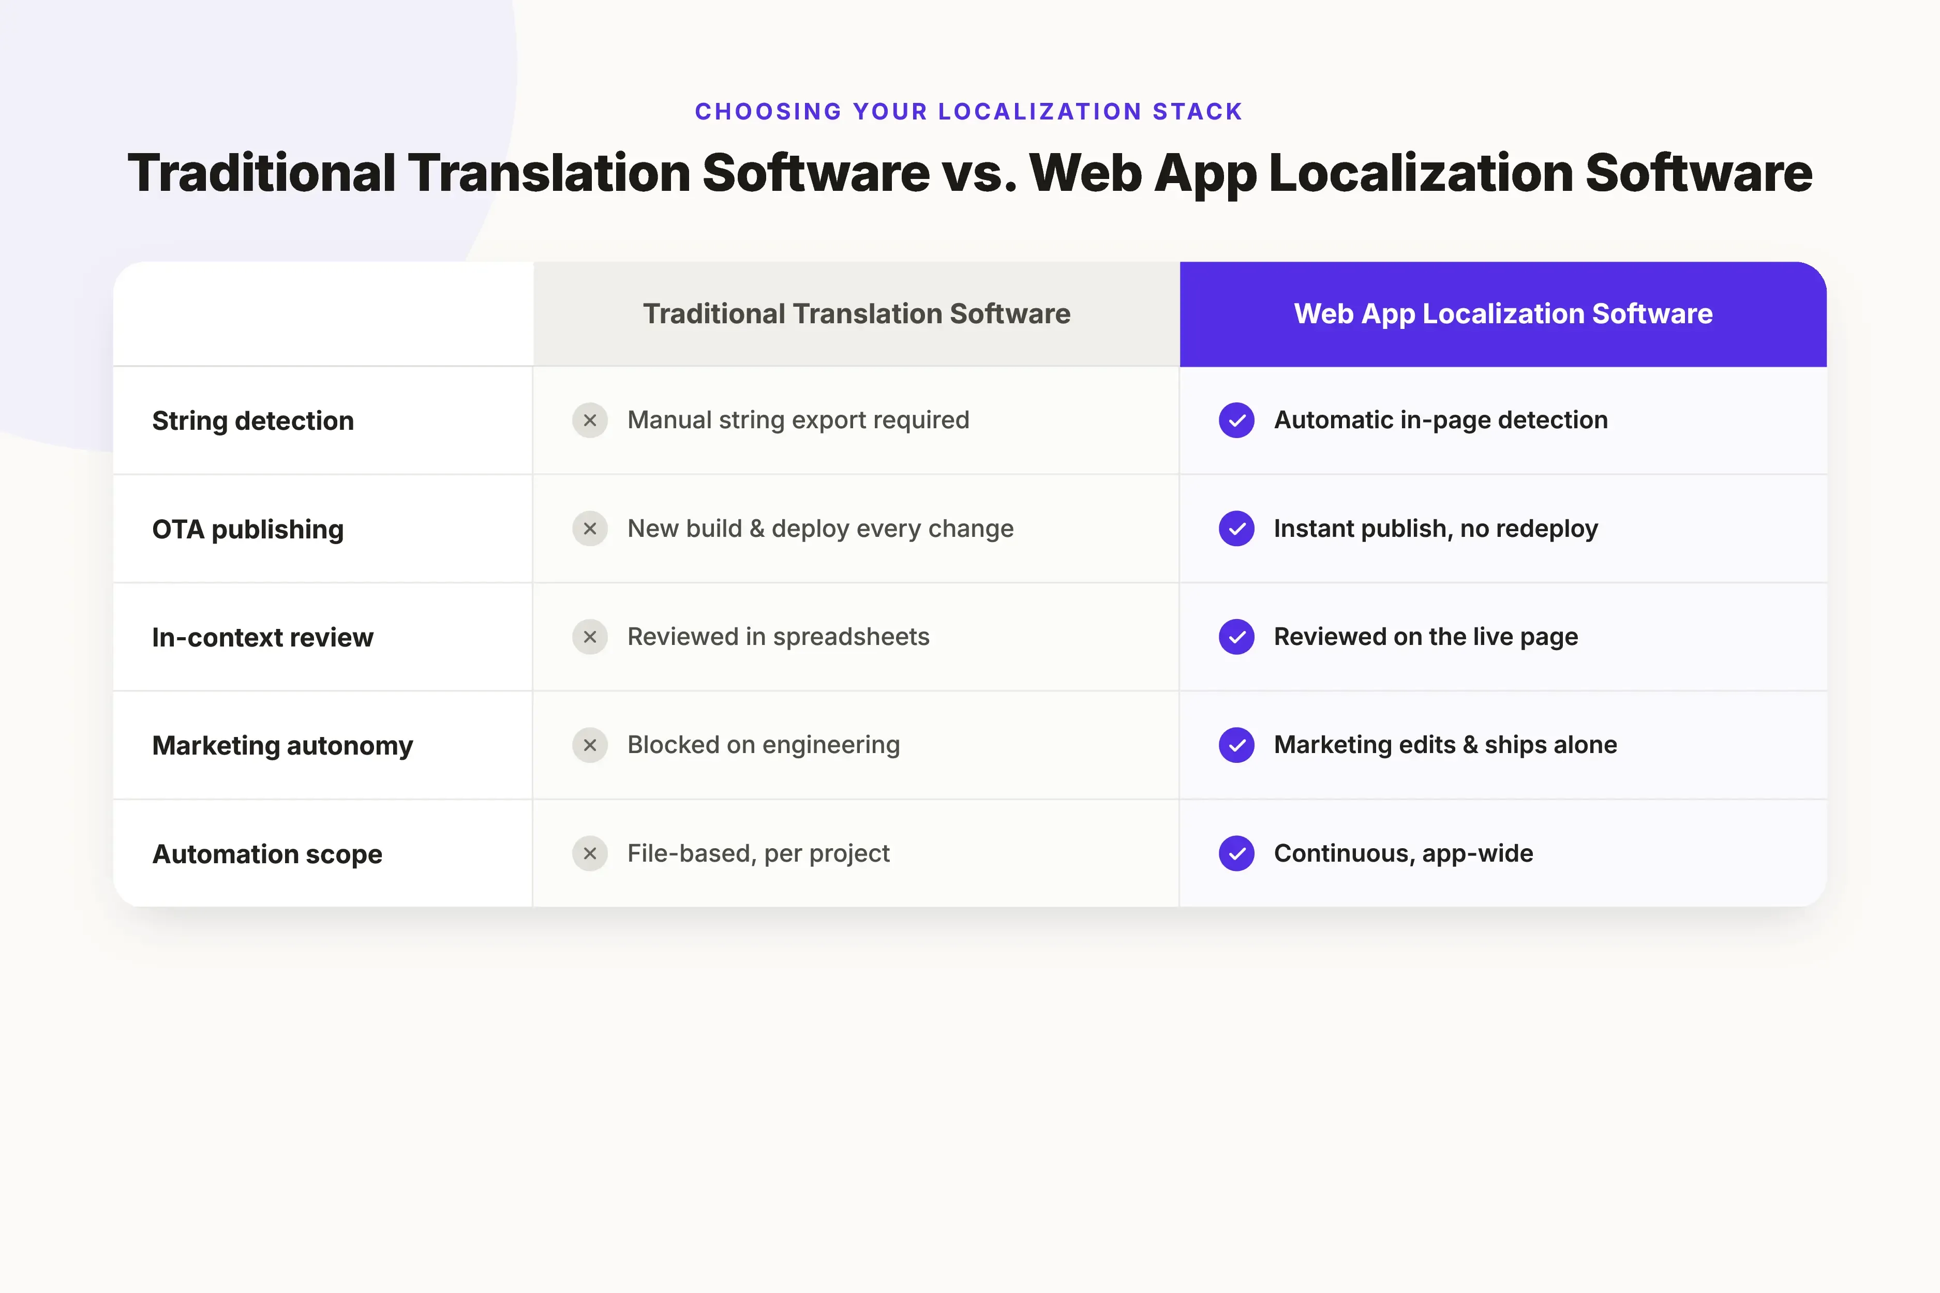Click the X icon beside File-based, per project

coord(590,853)
